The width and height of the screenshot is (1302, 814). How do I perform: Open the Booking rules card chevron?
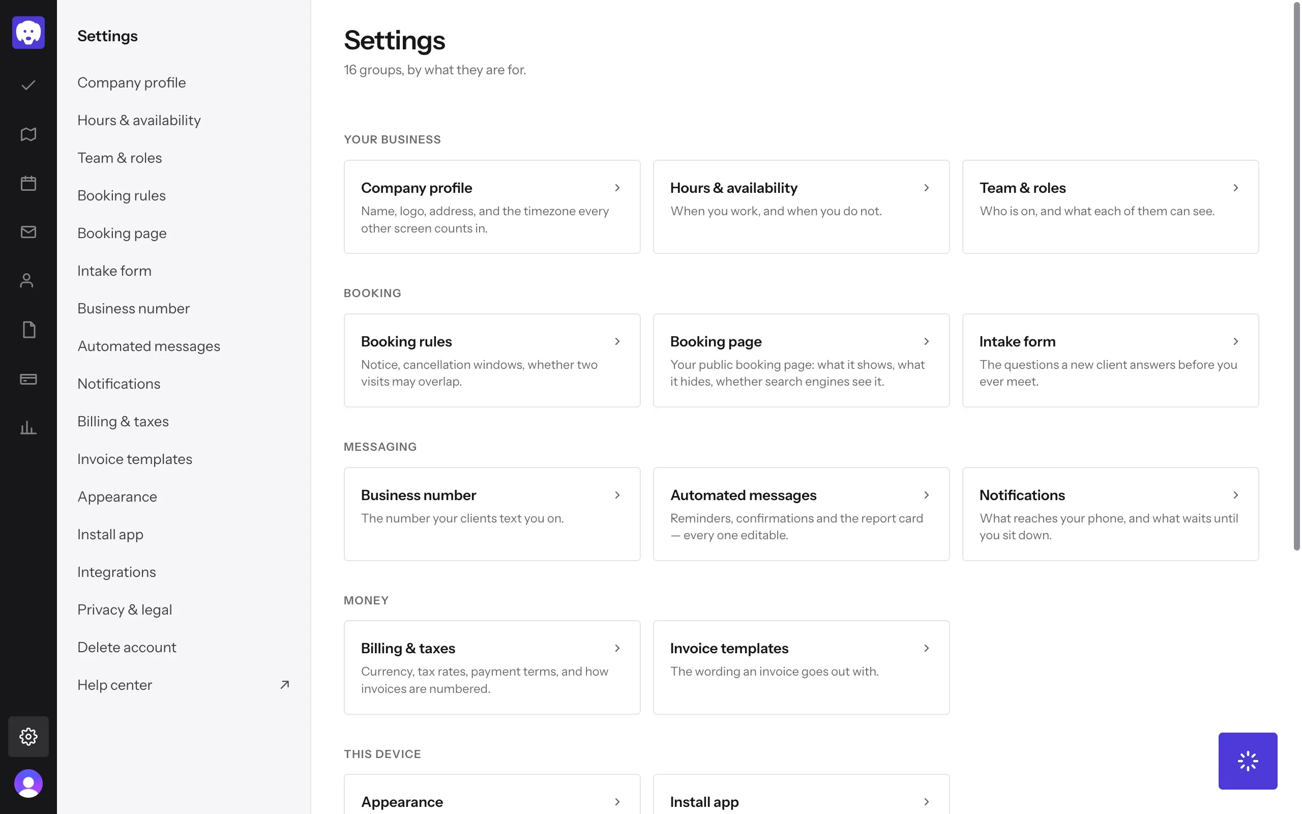coord(617,341)
